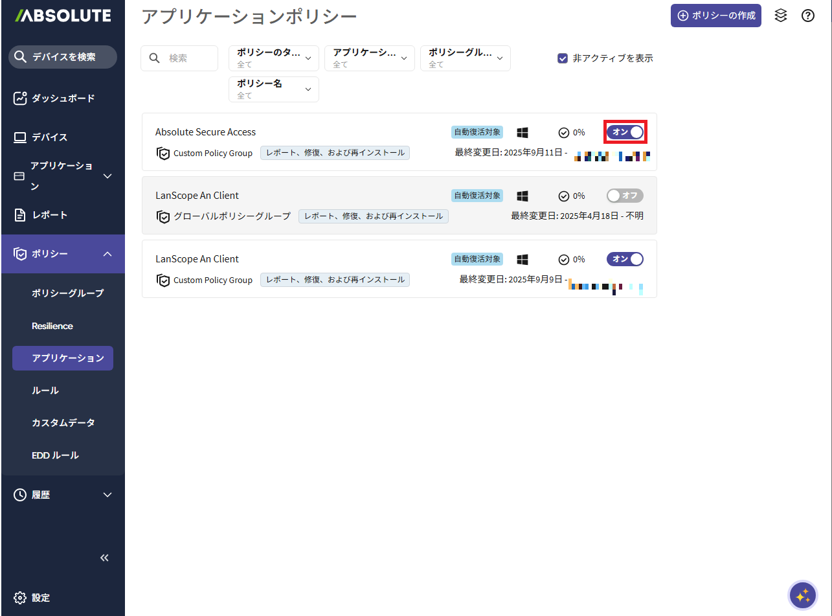
Task: Enable the global LanScope An Client toggle
Action: click(x=625, y=196)
